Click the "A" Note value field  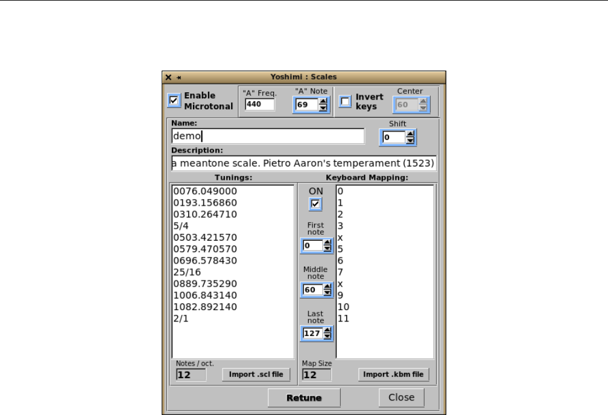click(x=306, y=104)
